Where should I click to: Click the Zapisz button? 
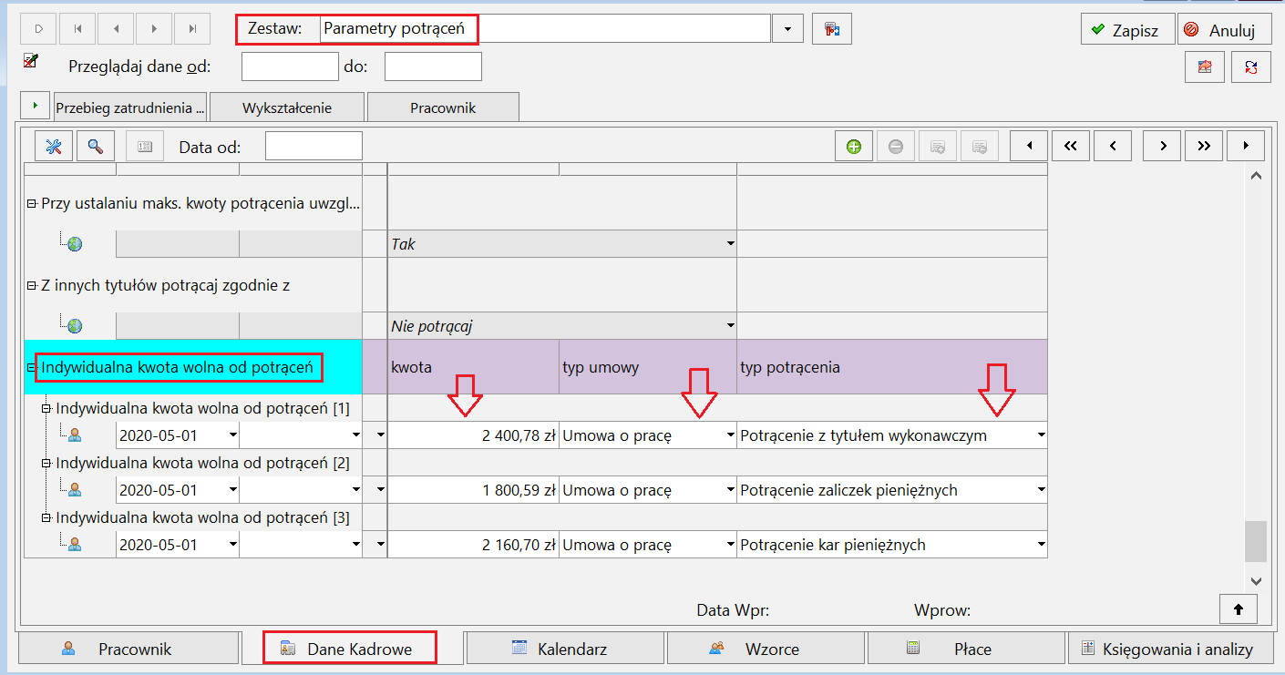[1126, 29]
